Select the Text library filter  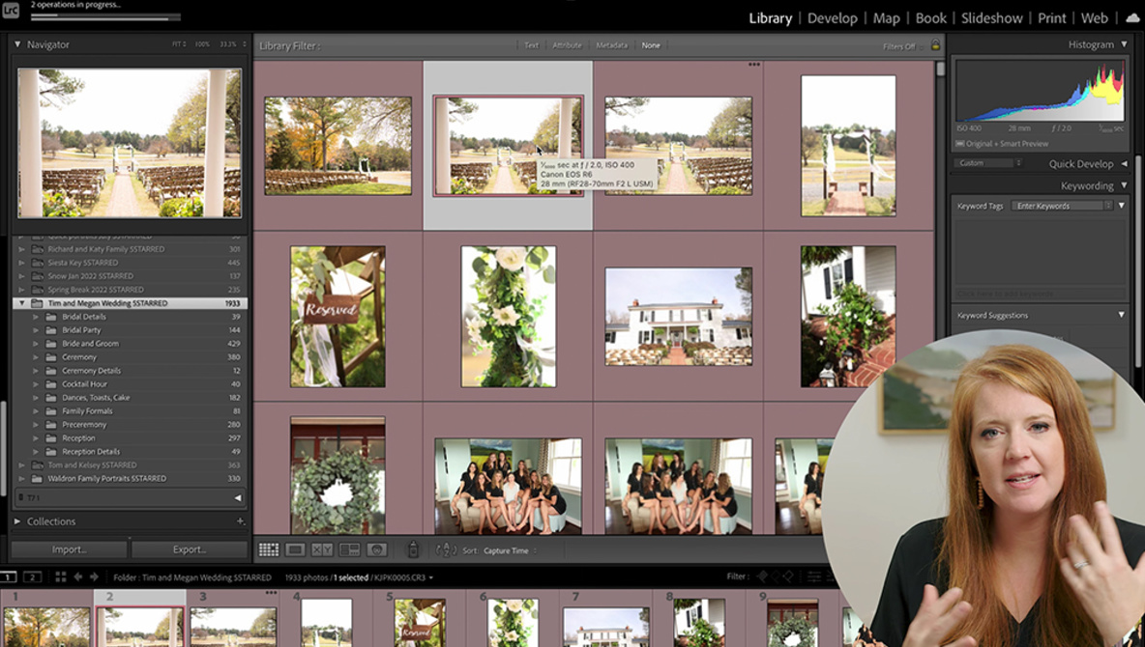click(x=532, y=45)
